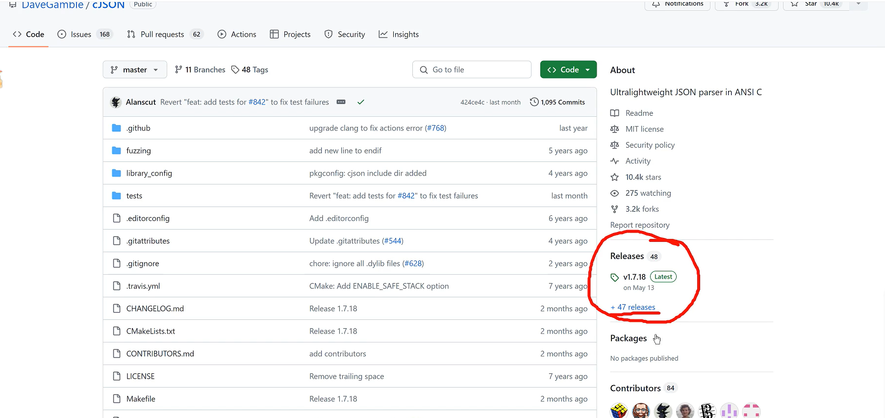Click #842 link in tests row
This screenshot has height=418, width=885.
click(406, 196)
